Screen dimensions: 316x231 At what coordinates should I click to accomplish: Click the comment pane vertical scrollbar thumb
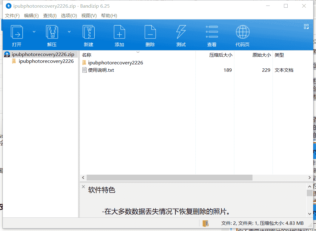pyautogui.click(x=310, y=193)
